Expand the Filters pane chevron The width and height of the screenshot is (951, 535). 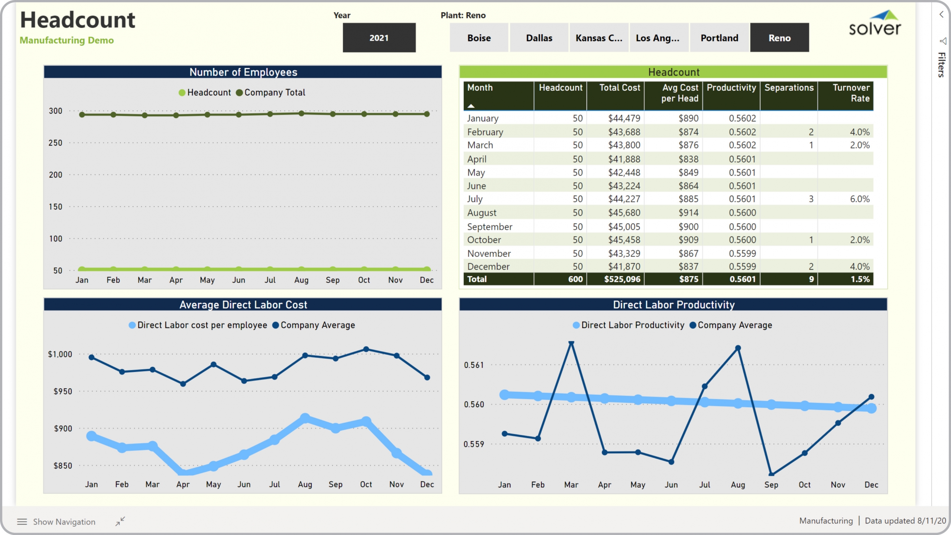[x=941, y=14]
